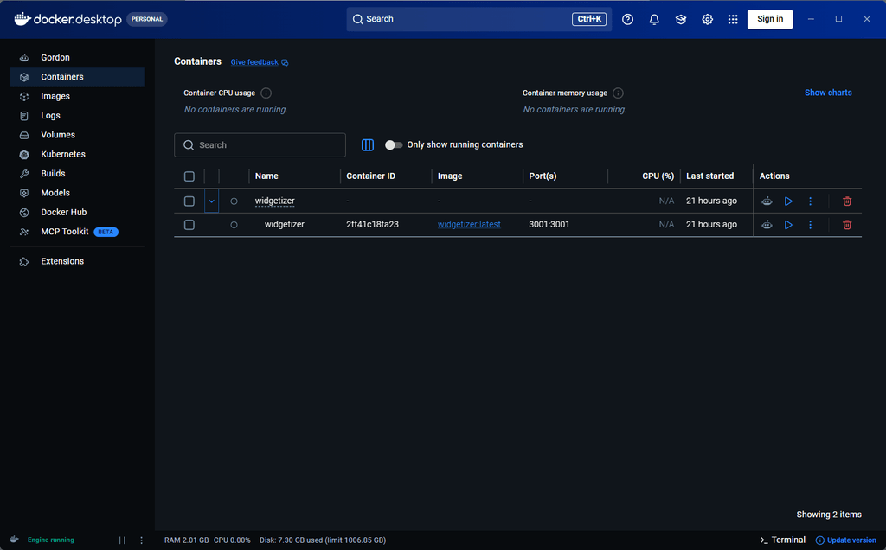This screenshot has width=886, height=550.
Task: Open Extensions in the sidebar
Action: coord(77,261)
